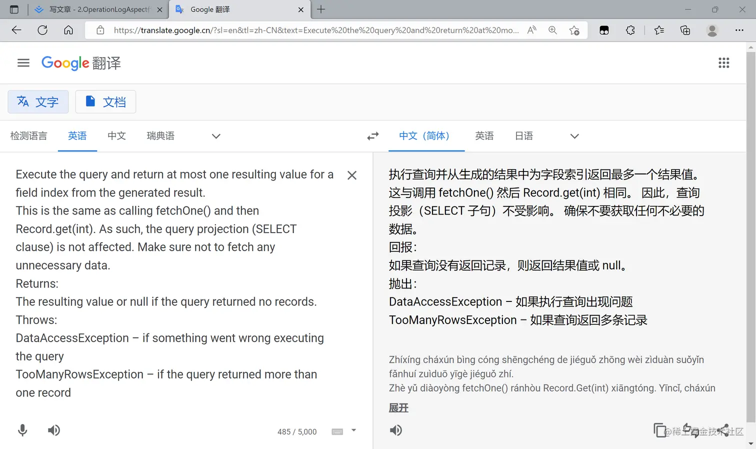Open zoom control in address bar
Image resolution: width=756 pixels, height=449 pixels.
[x=552, y=30]
